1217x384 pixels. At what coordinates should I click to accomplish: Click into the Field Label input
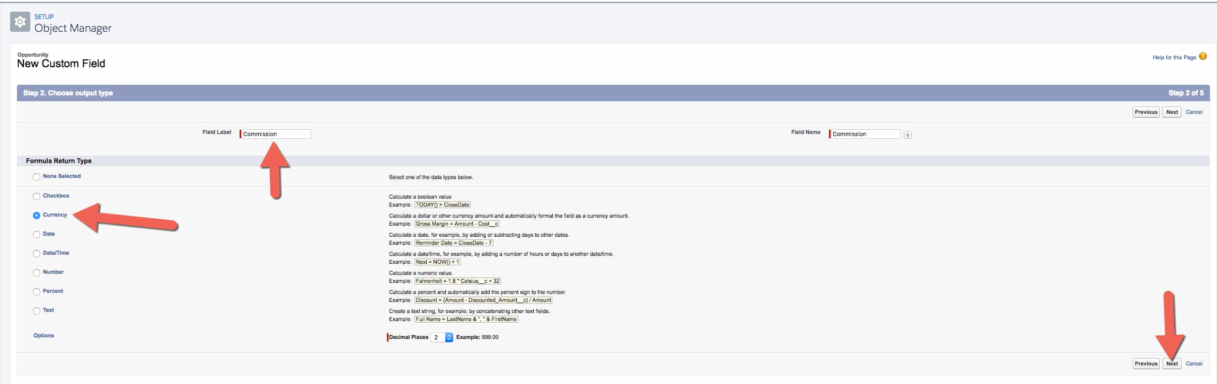(x=276, y=134)
